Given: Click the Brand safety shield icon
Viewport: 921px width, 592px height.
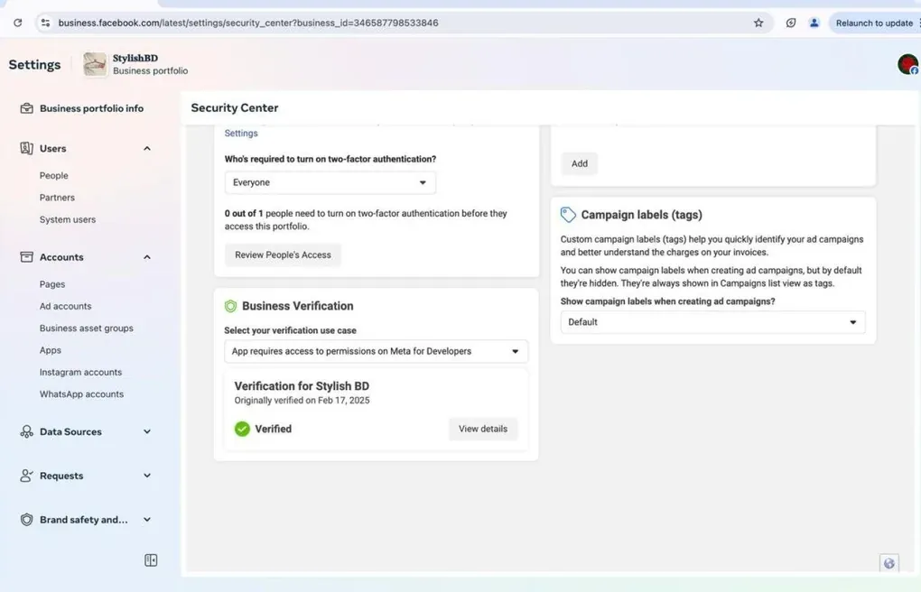Looking at the screenshot, I should [x=26, y=520].
